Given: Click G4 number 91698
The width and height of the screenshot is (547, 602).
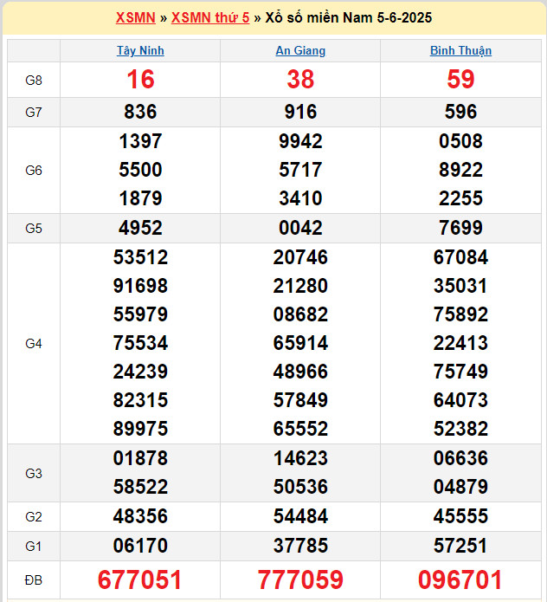Looking at the screenshot, I should 140,286.
